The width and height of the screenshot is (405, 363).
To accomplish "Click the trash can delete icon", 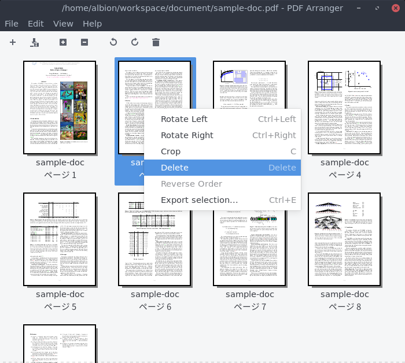I will coord(156,42).
